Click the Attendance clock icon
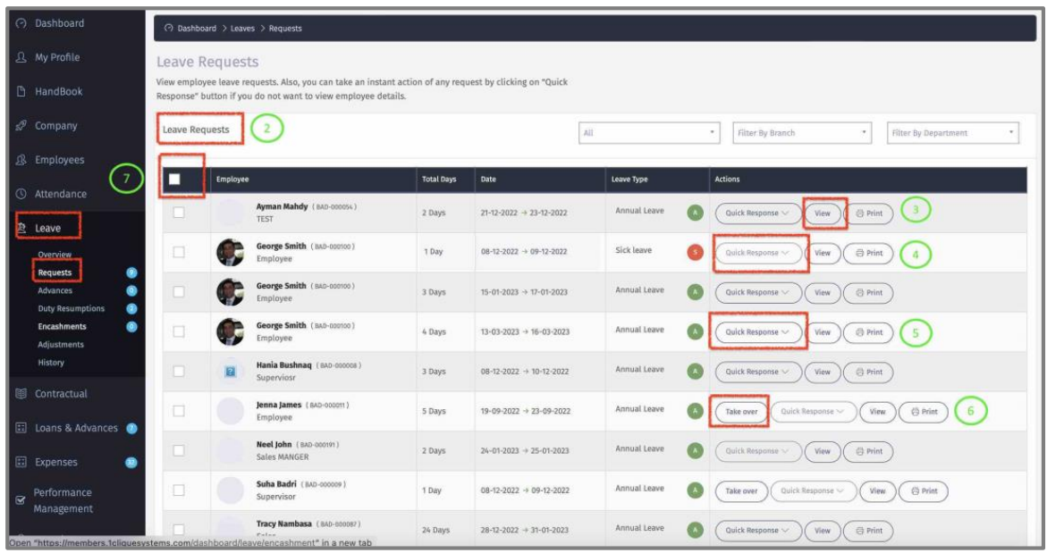The width and height of the screenshot is (1047, 553). (x=21, y=194)
